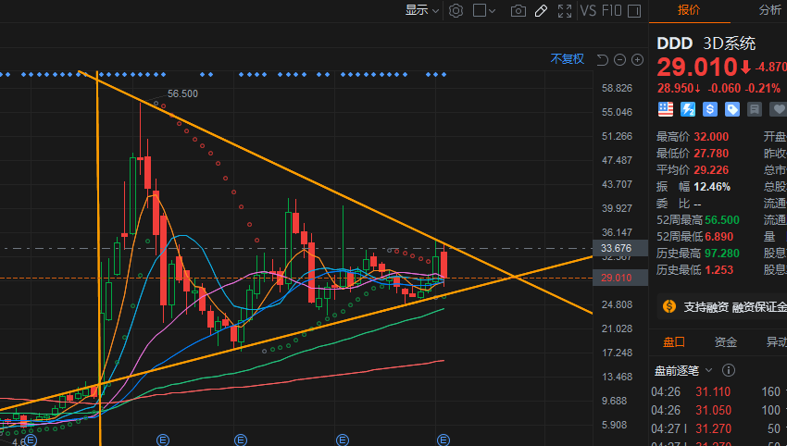The image size is (787, 446).
Task: Undo chart action with curved arrow
Action: click(603, 60)
